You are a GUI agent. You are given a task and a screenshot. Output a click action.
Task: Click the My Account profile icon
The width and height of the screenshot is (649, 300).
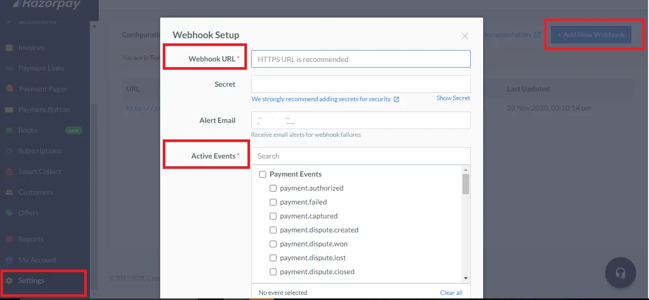[x=9, y=260]
